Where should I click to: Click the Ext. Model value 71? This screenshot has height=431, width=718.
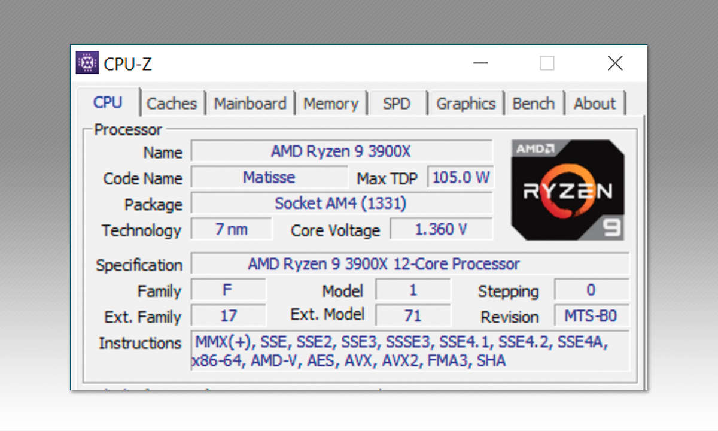413,315
